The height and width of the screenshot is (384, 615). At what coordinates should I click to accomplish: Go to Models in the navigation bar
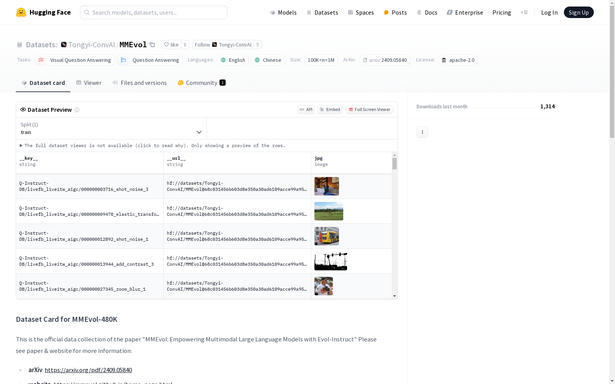283,12
